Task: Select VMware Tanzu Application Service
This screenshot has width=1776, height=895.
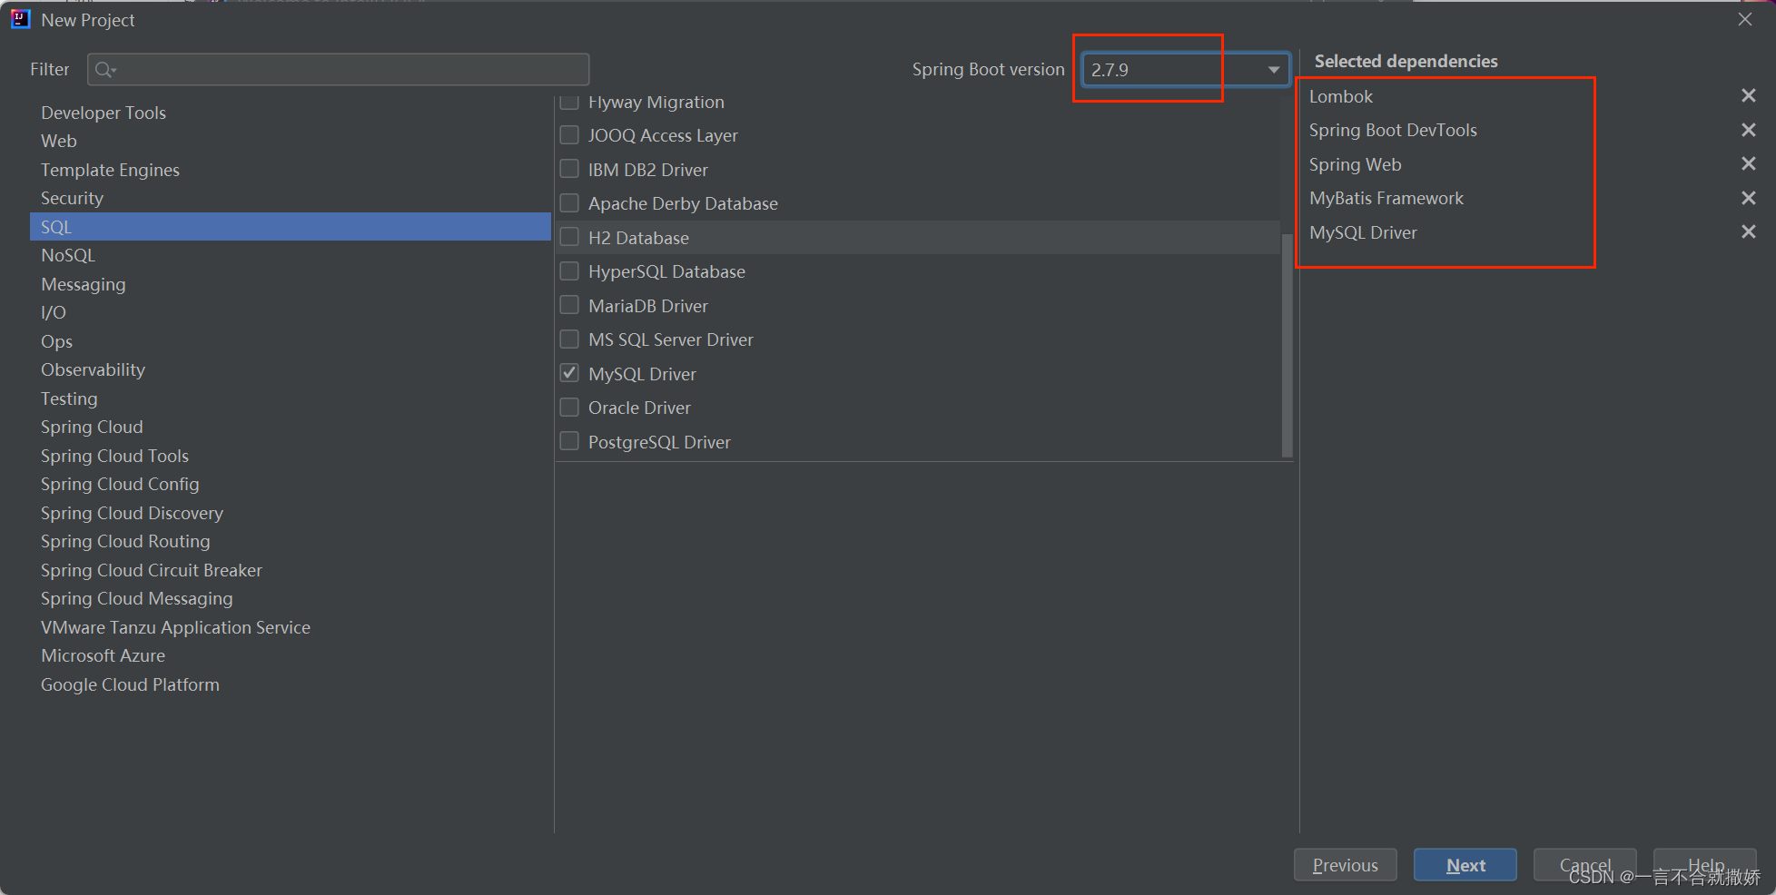Action: coord(291,627)
